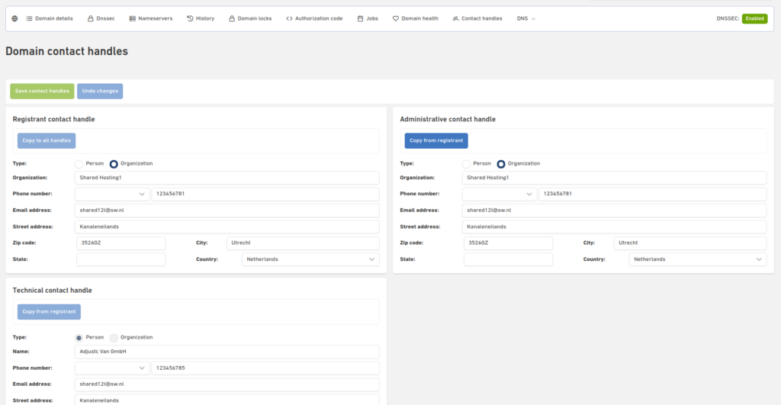Screen dimensions: 781x405
Task: Click Save contact handles button
Action: pos(42,92)
